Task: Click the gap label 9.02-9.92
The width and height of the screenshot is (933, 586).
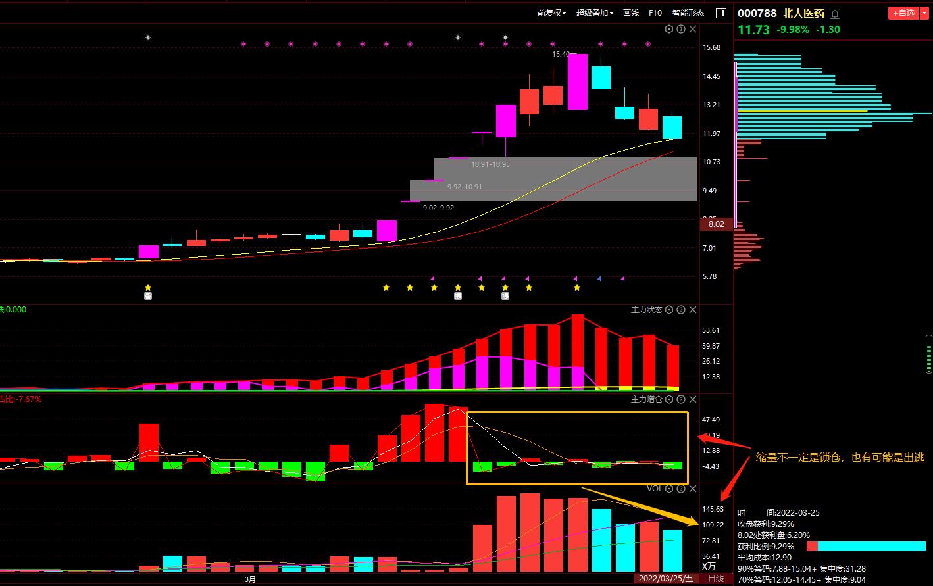Action: [438, 208]
